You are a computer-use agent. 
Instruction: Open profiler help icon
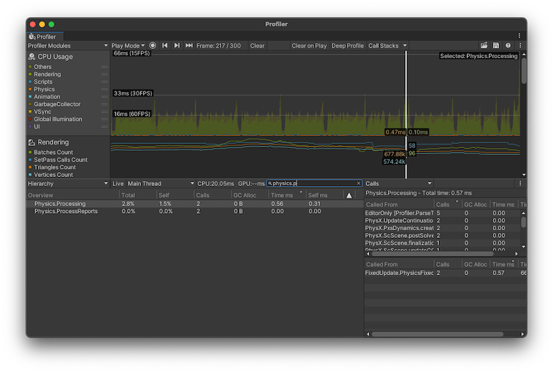coord(508,46)
